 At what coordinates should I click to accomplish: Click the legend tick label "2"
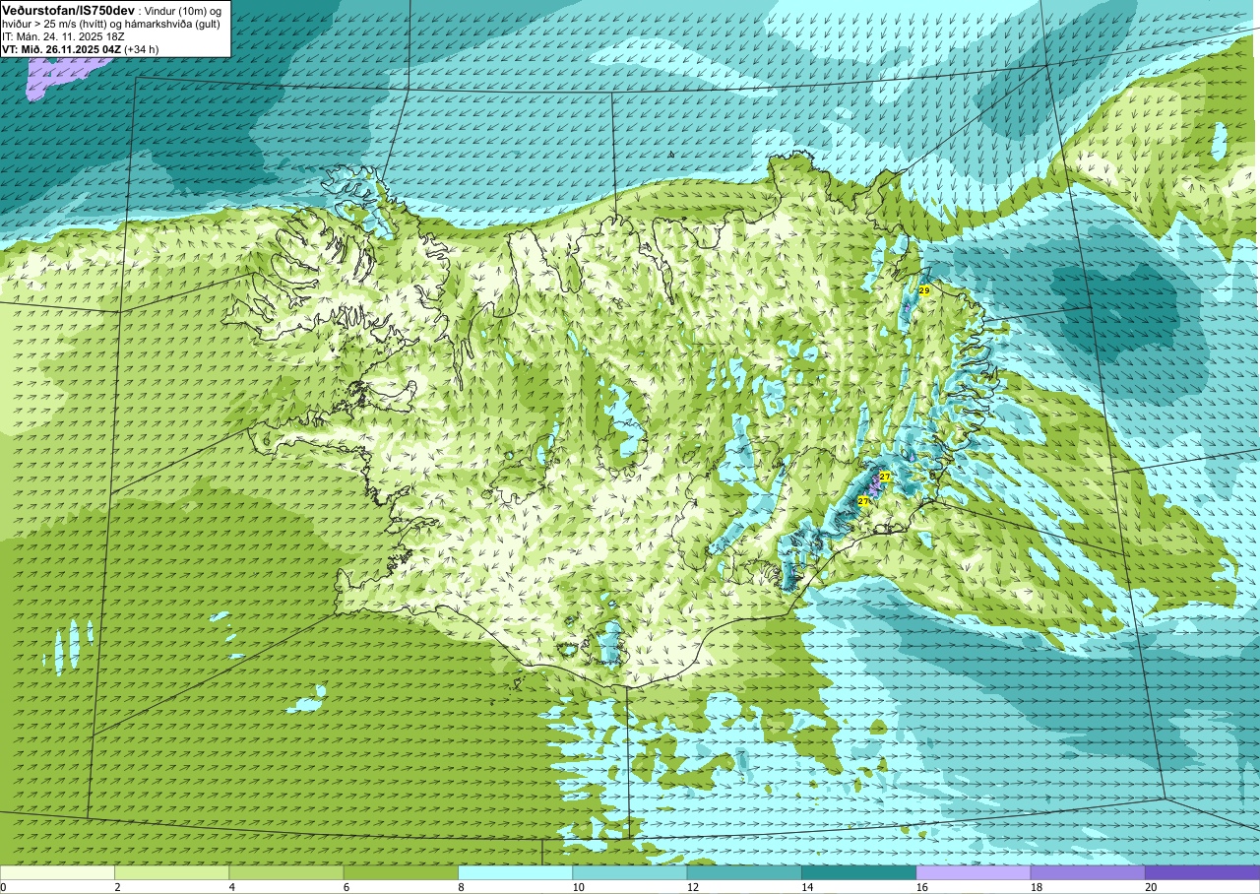[117, 887]
